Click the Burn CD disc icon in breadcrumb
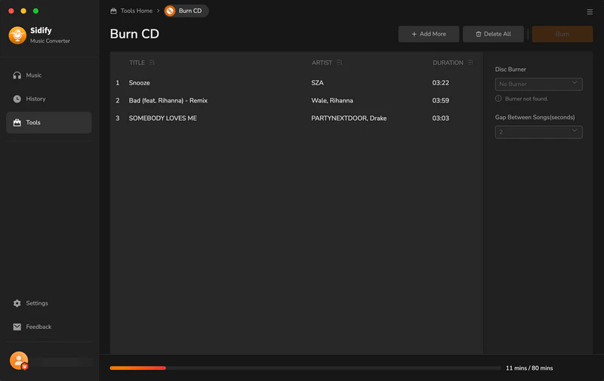The width and height of the screenshot is (604, 381). 170,11
